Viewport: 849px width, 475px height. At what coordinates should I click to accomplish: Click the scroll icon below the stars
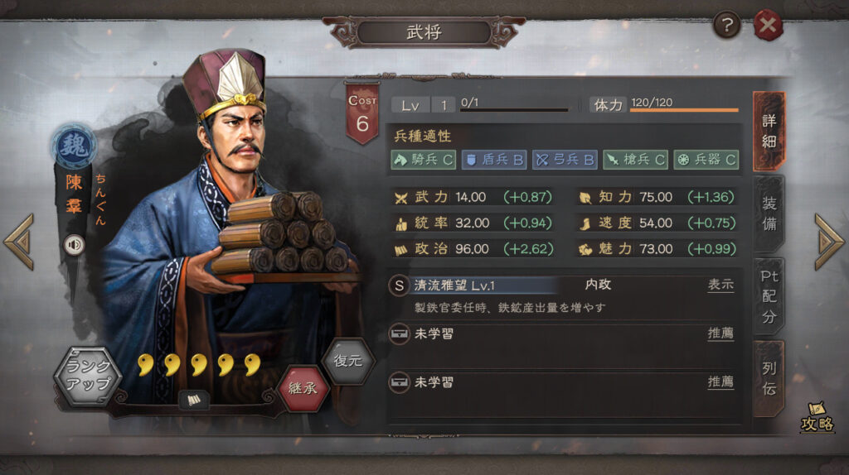coord(194,400)
